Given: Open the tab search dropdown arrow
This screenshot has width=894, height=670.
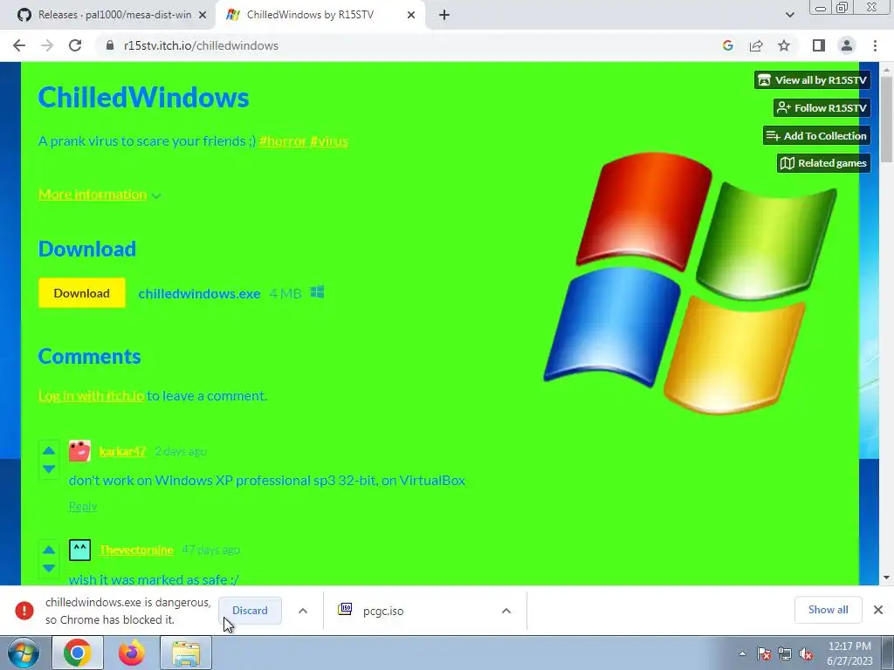Looking at the screenshot, I should (x=789, y=15).
